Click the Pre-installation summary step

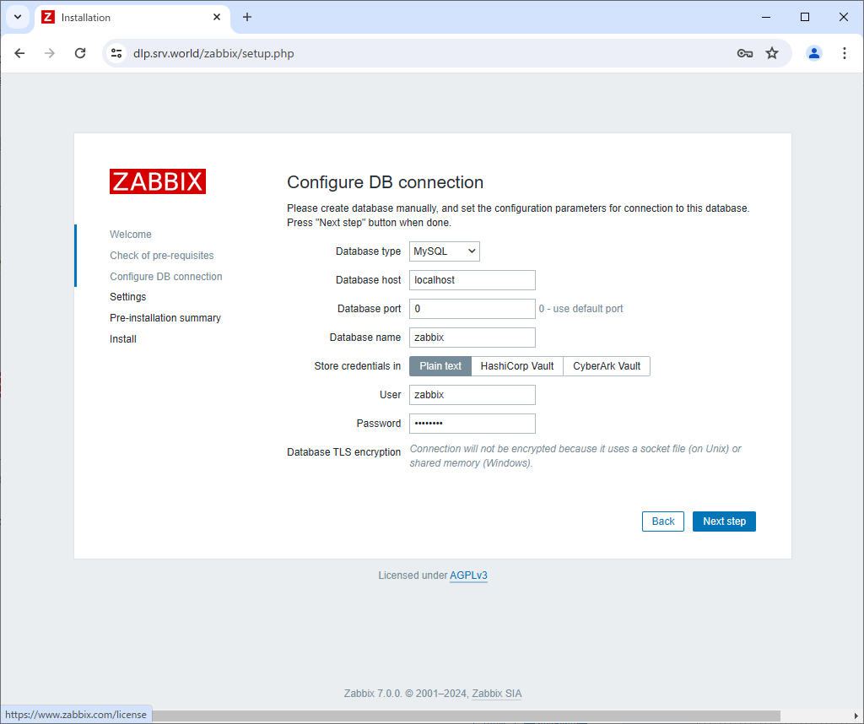pos(165,318)
